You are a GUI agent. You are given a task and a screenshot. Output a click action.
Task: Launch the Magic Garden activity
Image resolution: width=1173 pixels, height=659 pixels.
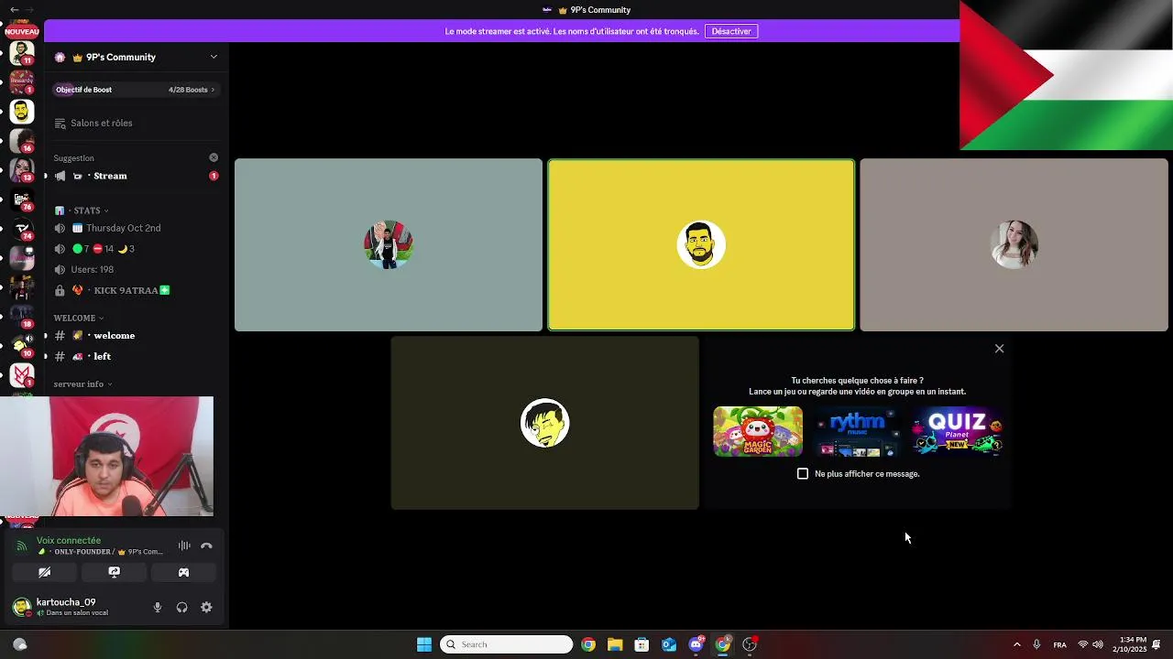(x=758, y=432)
